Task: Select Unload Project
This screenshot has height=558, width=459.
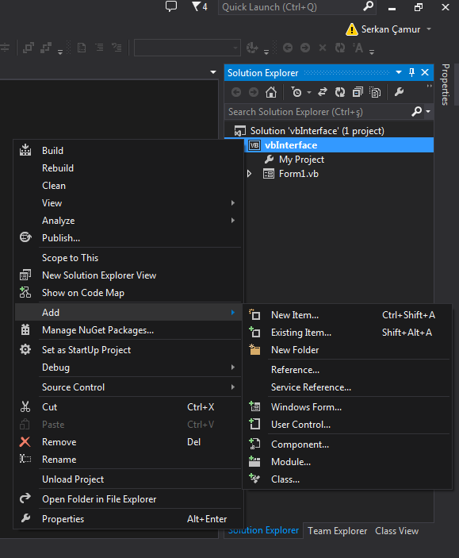Action: tap(128, 479)
